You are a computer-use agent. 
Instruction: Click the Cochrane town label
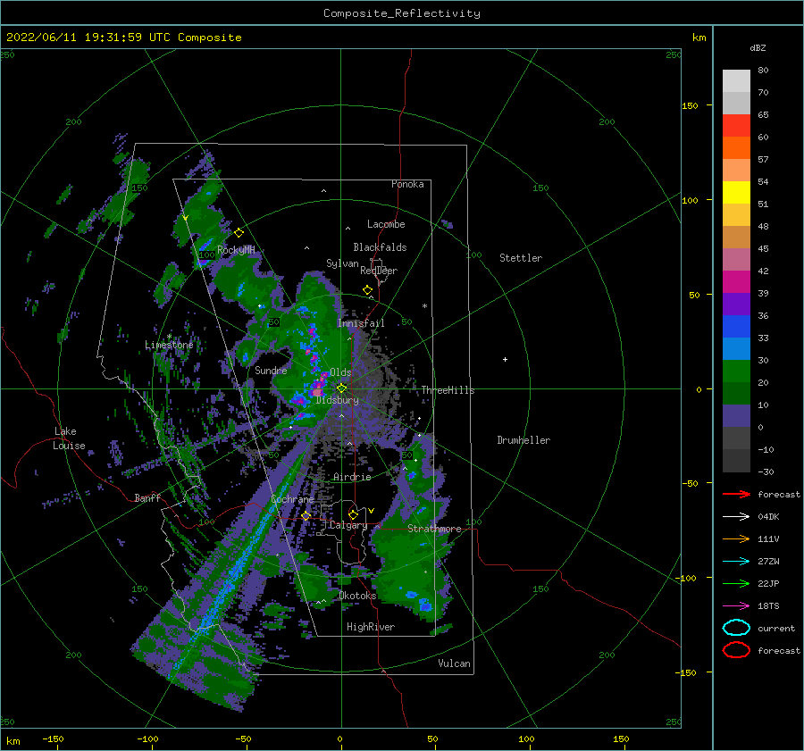(292, 499)
